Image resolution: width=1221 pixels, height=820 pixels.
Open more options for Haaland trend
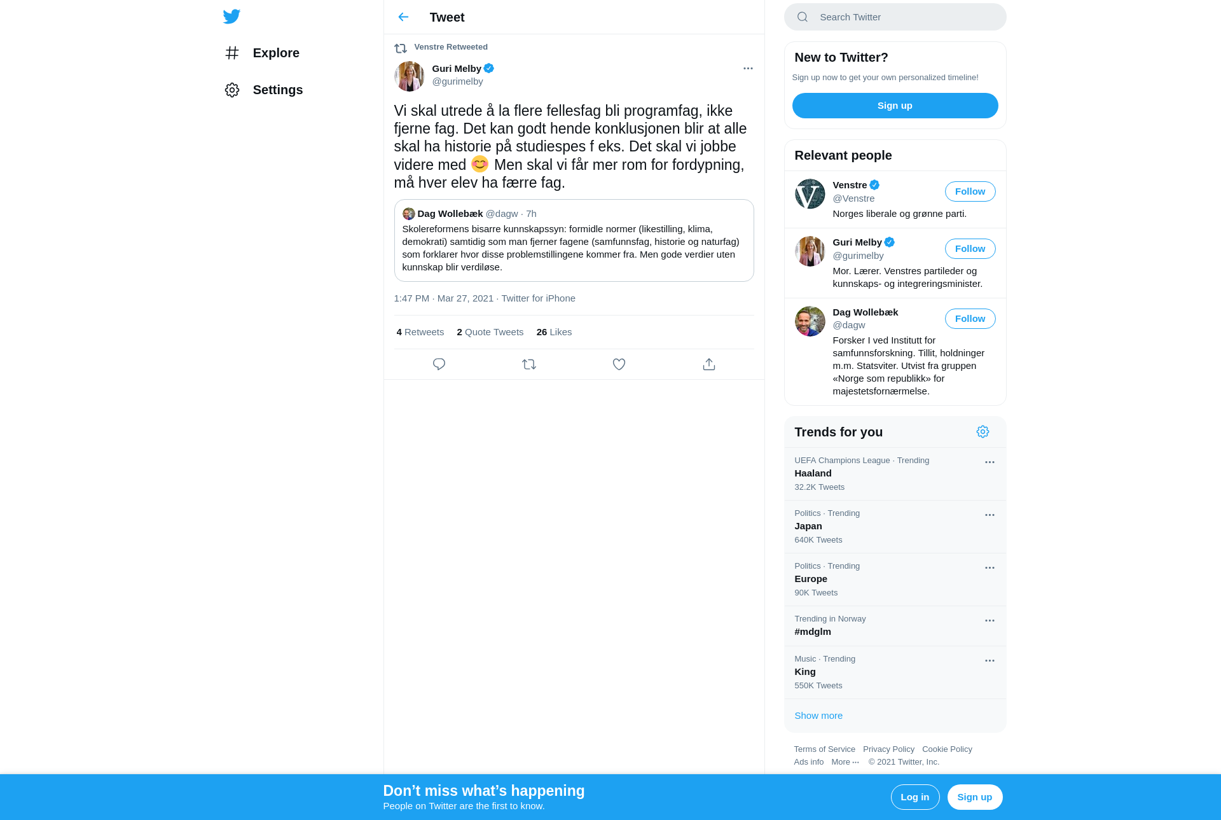990,462
